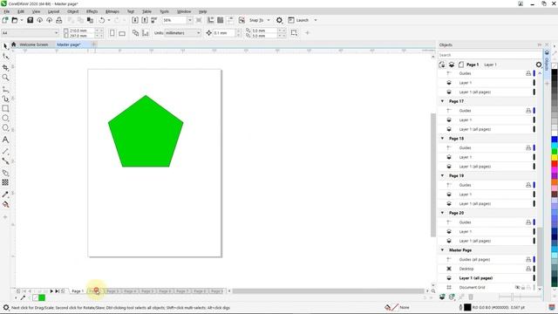Viewport: 558px width, 314px height.
Task: Select the Rectangle tool
Action: click(x=5, y=108)
